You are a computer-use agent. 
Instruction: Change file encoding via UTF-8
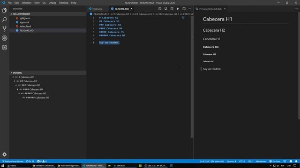[x=242, y=161]
